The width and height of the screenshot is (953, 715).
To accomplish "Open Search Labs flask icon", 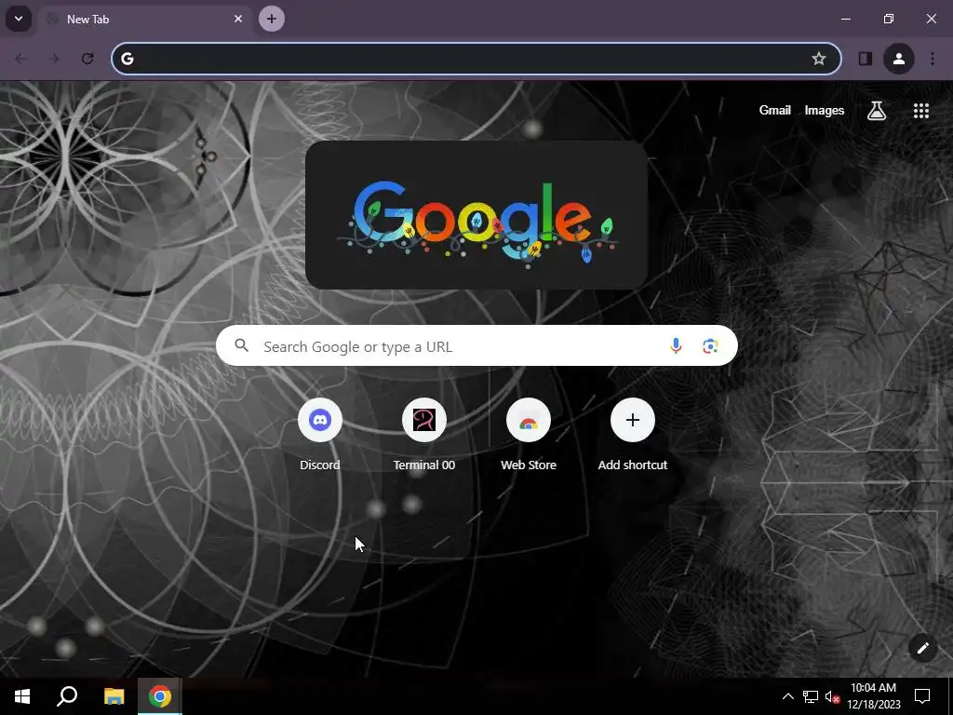I will [877, 111].
